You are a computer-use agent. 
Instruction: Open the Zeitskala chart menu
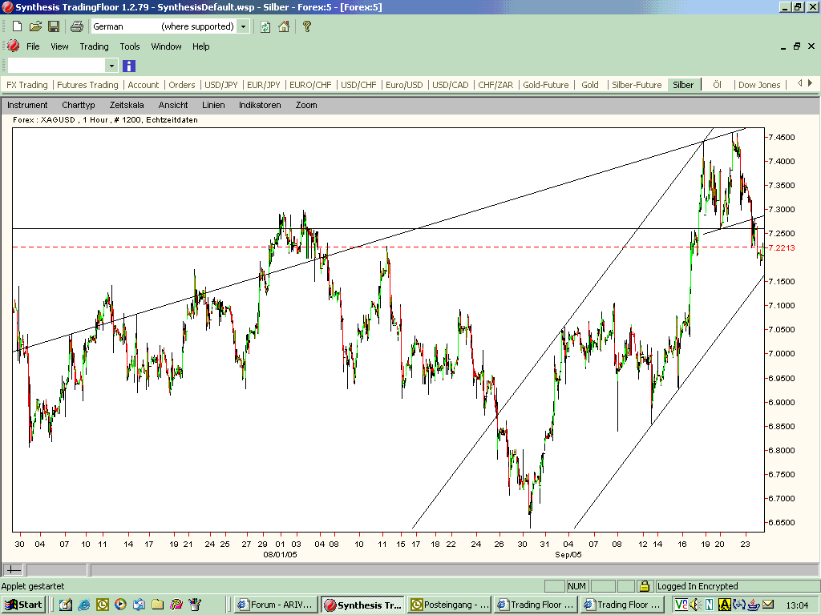coord(126,105)
